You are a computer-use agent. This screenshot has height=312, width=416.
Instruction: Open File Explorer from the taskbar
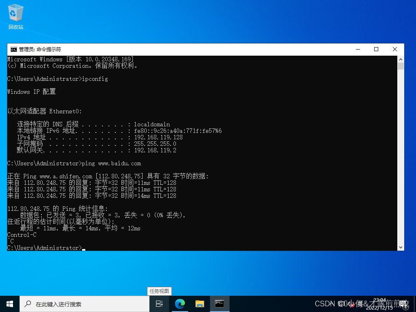[x=199, y=304]
